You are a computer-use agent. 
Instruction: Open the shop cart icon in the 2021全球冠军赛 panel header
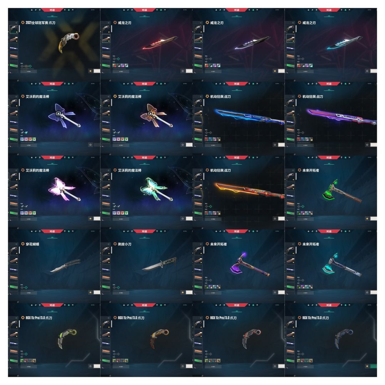point(73,10)
